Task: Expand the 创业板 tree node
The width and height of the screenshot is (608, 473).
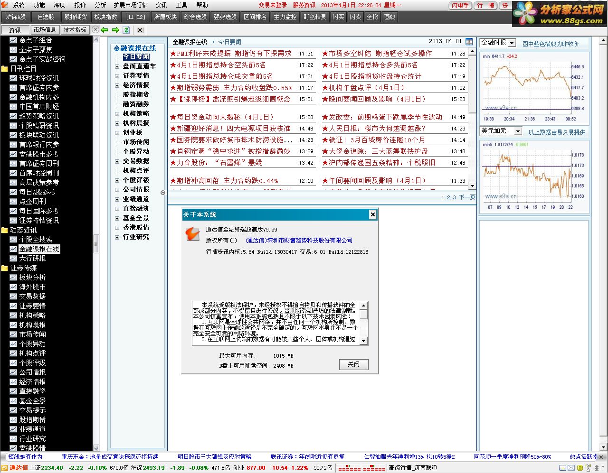Action: pos(117,133)
